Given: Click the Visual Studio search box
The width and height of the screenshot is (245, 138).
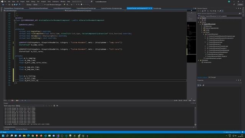Looking at the screenshot, I should pyautogui.click(x=82, y=2).
